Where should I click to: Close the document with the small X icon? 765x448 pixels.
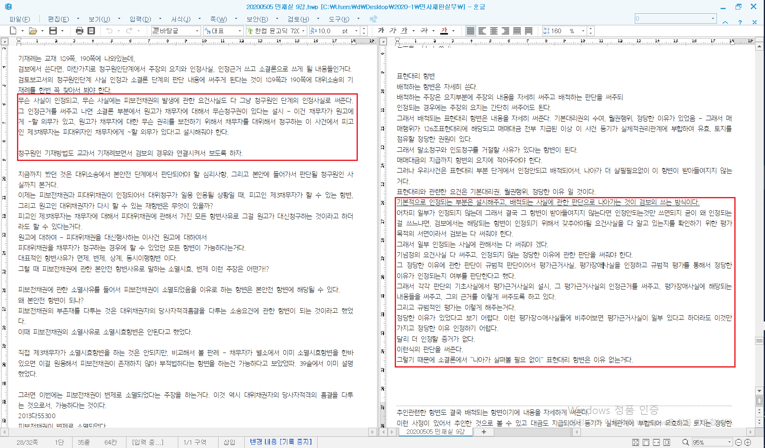[x=755, y=22]
